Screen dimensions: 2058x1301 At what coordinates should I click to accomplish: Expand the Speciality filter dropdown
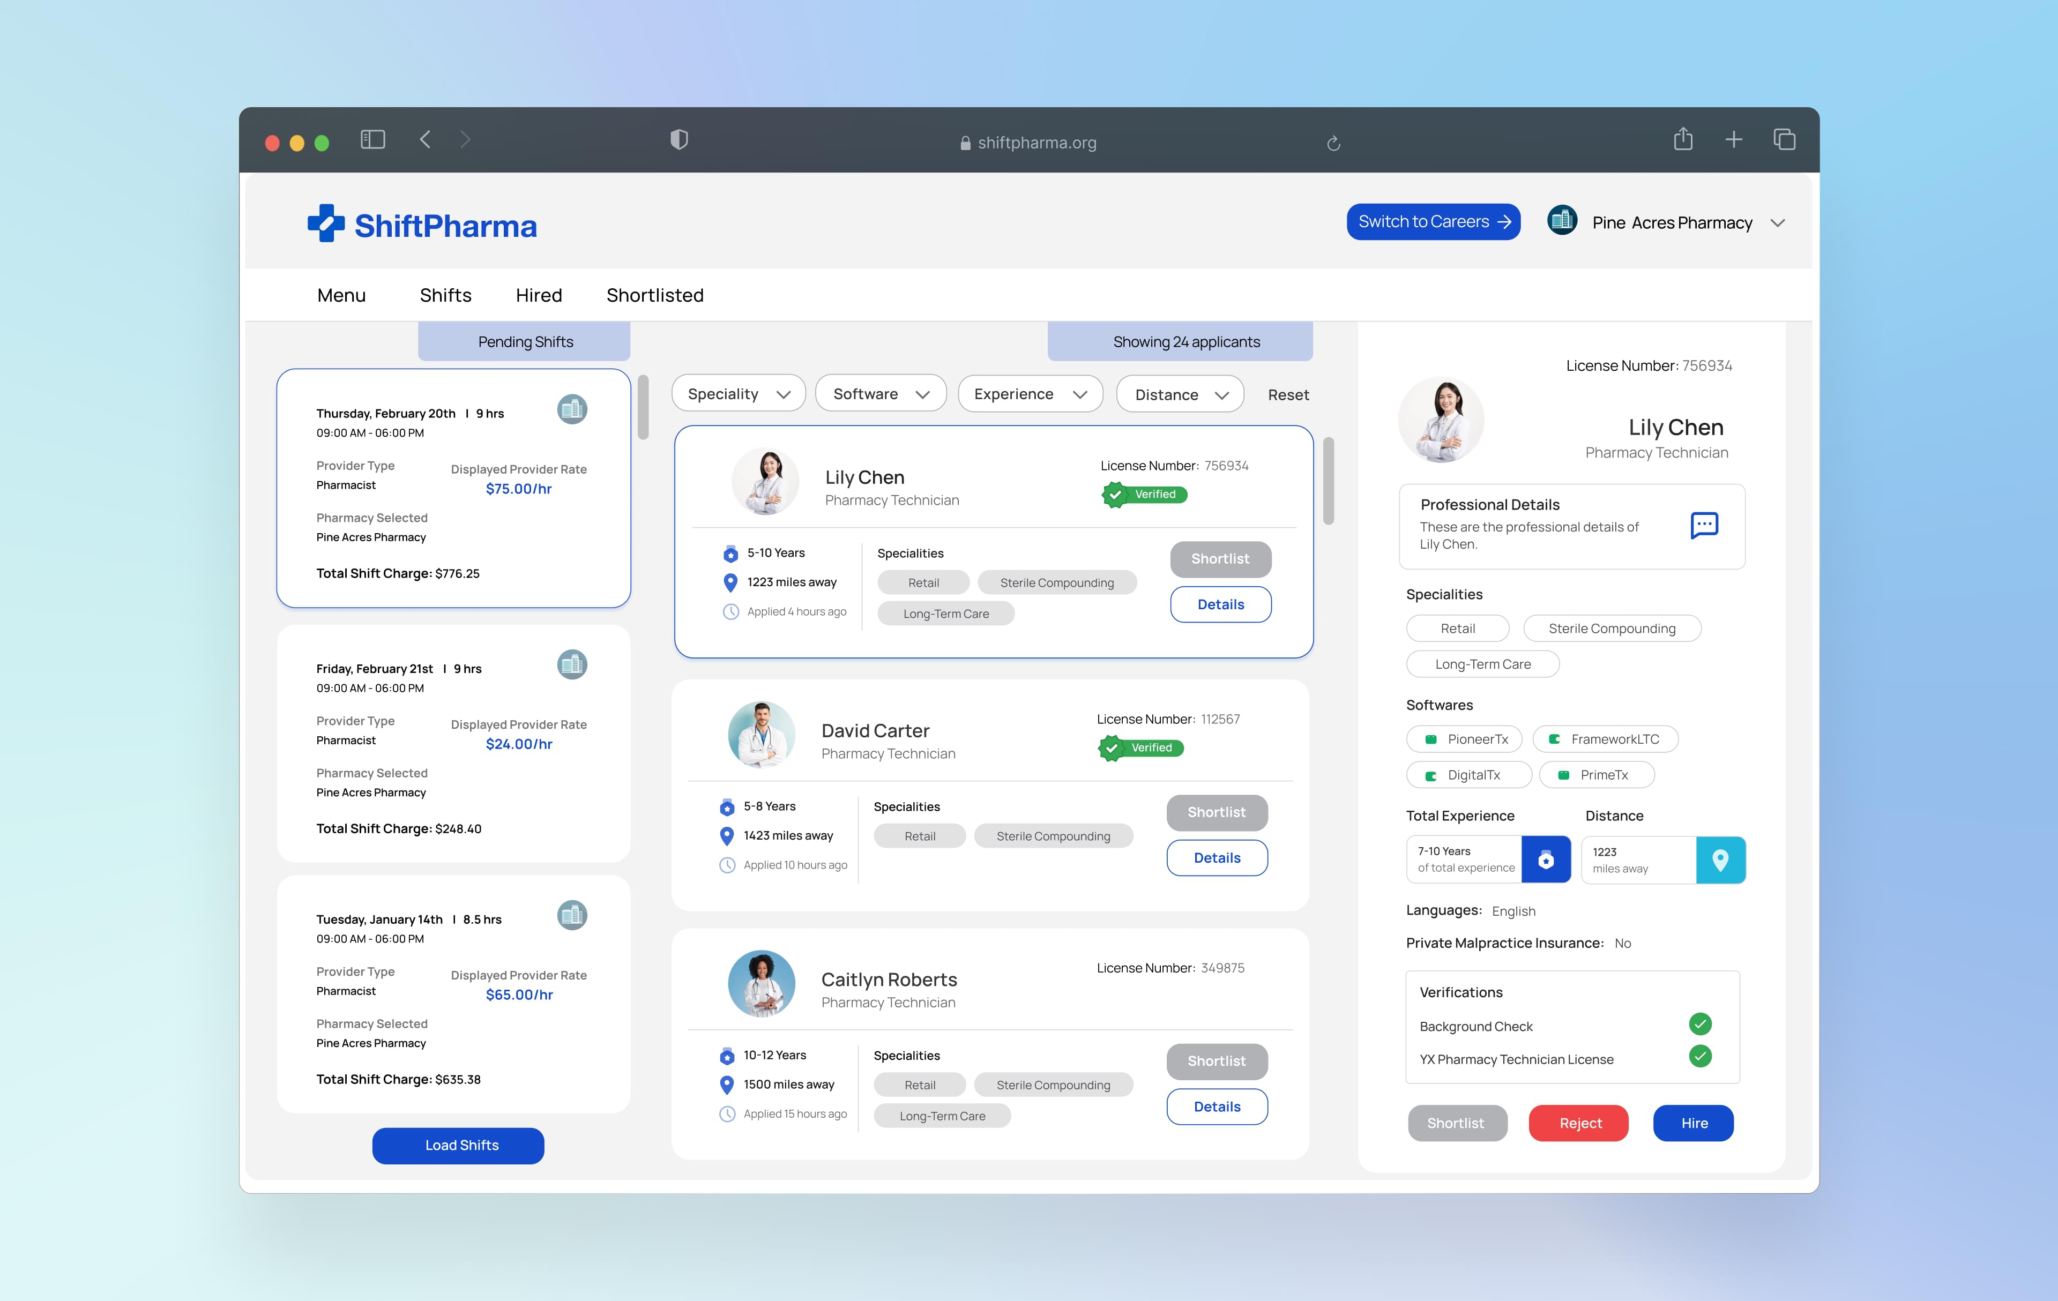point(739,394)
